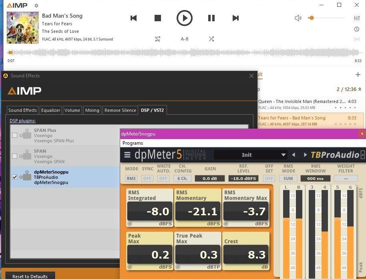The height and width of the screenshot is (279, 366).
Task: Open the Programs menu in dpMeter5nogpu
Action: coord(133,143)
